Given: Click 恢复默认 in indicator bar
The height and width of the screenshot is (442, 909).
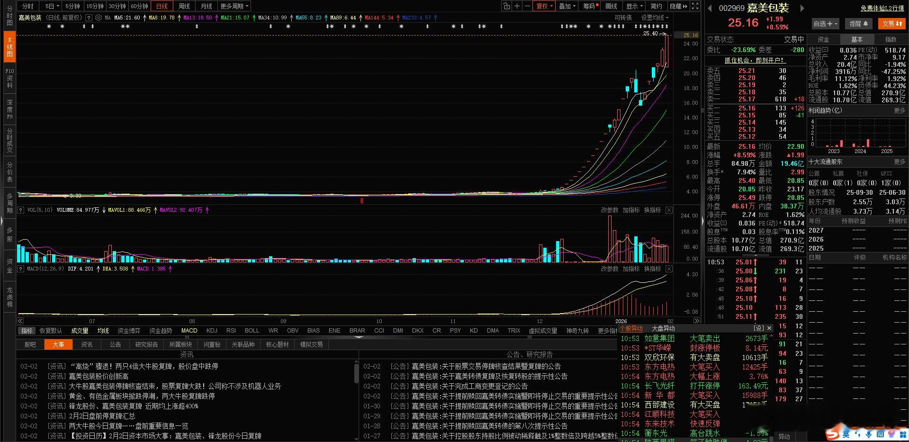Looking at the screenshot, I should point(51,331).
